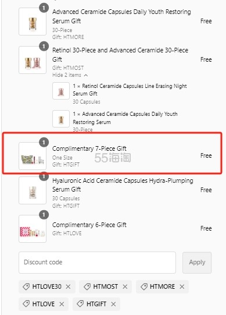
Task: Click the chevron next to Hide 2 items
Action: 86,75
